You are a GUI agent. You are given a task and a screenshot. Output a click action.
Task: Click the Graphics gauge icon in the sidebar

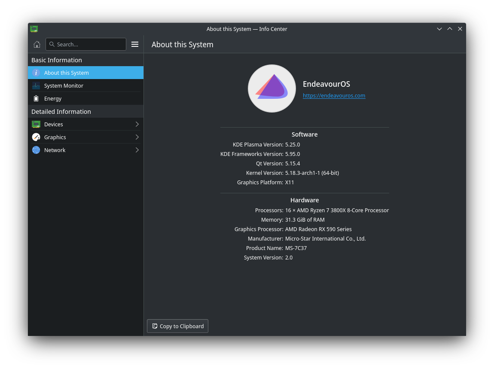[x=36, y=137]
